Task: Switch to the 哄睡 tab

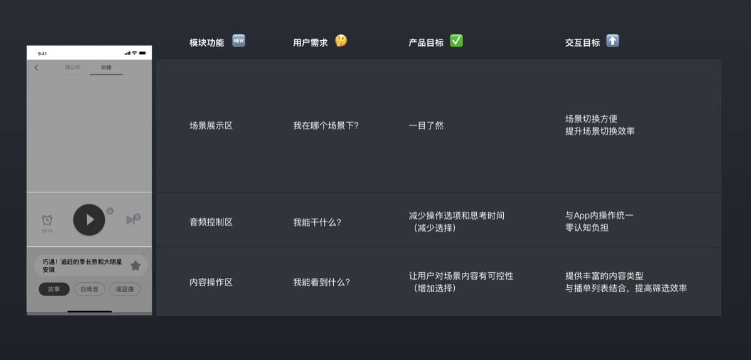Action: tap(106, 68)
